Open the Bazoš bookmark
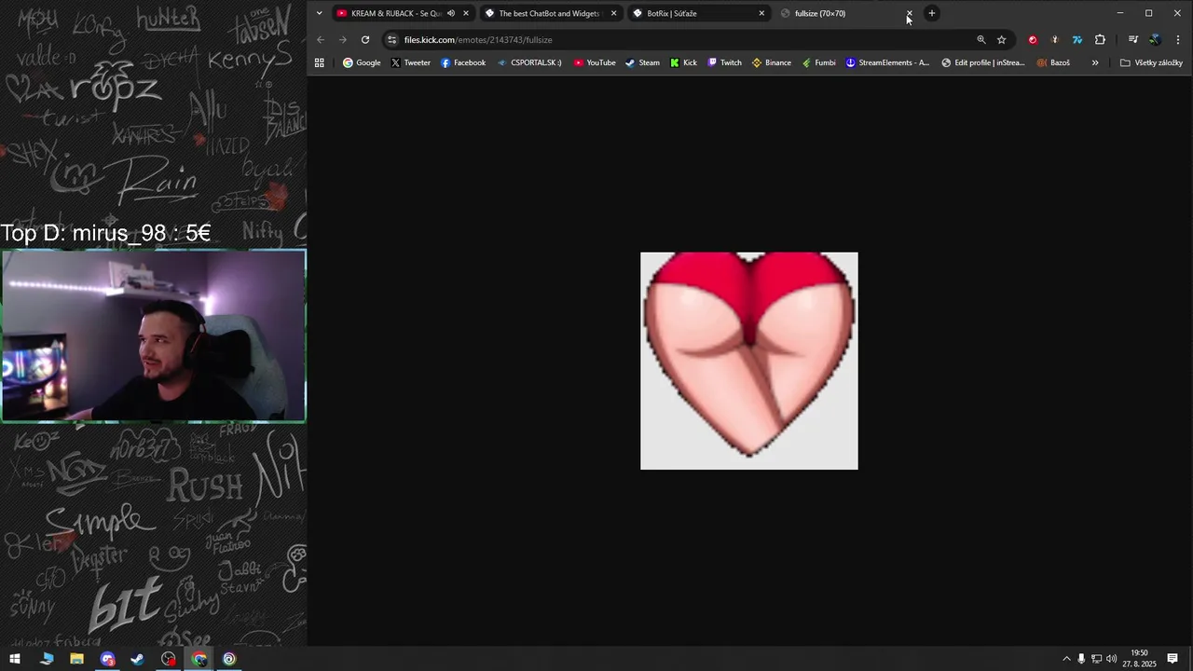The image size is (1193, 671). click(x=1053, y=63)
